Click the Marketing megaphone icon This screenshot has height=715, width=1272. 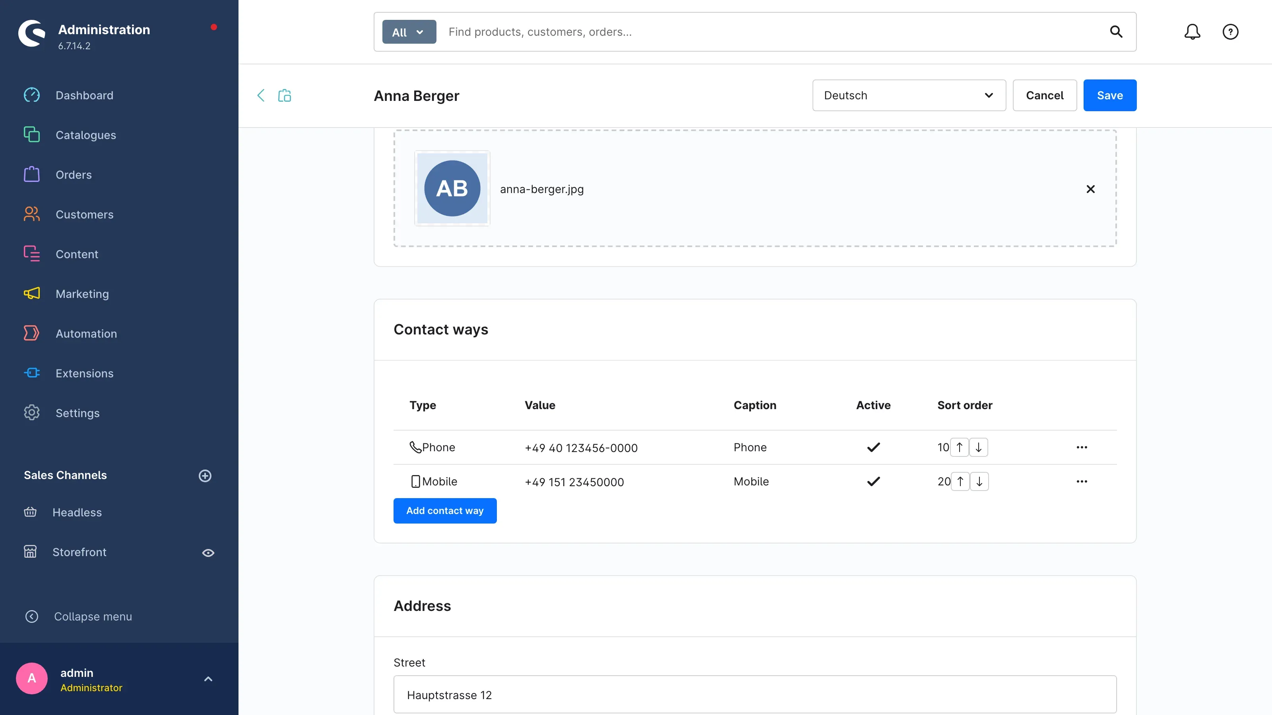tap(32, 294)
